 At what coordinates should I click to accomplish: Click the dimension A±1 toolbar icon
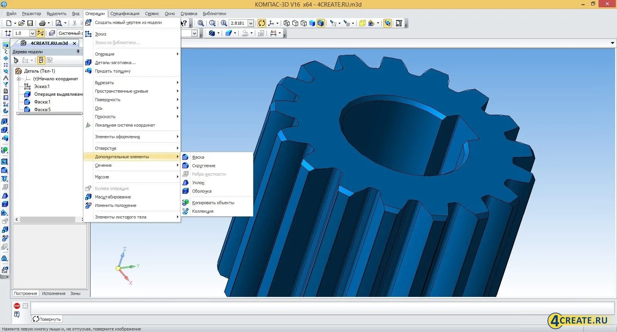273,33
